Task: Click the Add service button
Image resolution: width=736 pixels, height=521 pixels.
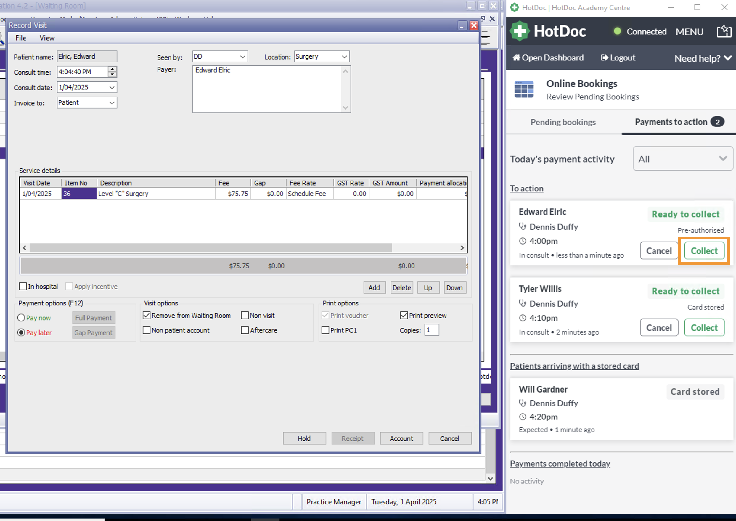Action: (375, 287)
